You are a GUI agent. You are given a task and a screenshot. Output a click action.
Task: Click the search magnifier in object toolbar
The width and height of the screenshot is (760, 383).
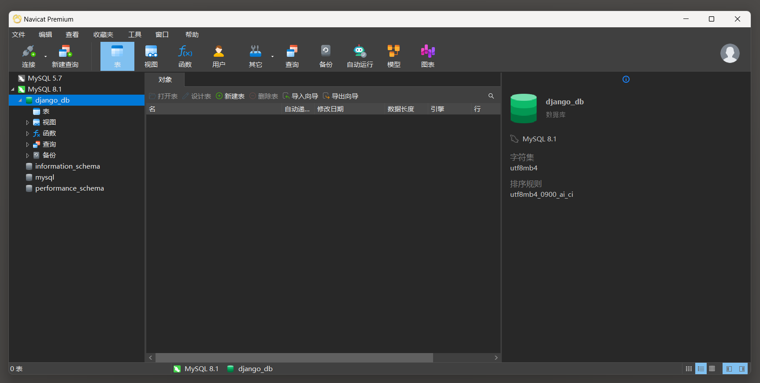[x=491, y=96]
